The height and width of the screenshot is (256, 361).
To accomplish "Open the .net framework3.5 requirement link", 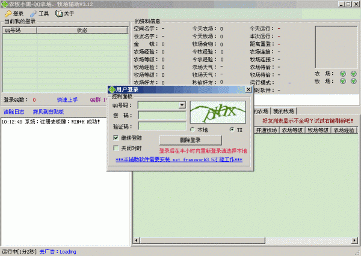I will (179, 159).
